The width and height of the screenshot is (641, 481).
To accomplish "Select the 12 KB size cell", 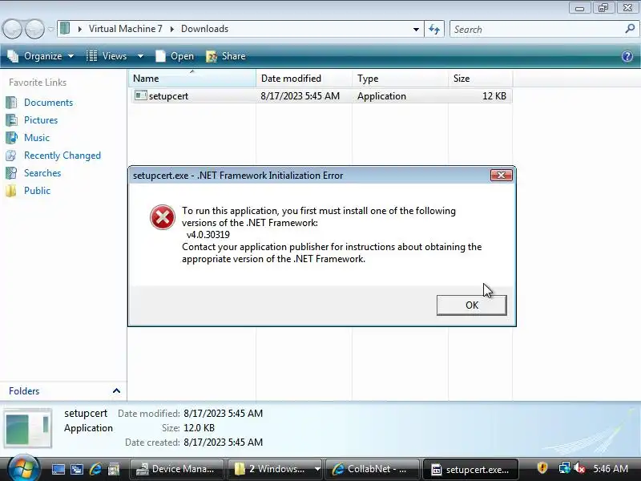I will (x=494, y=96).
